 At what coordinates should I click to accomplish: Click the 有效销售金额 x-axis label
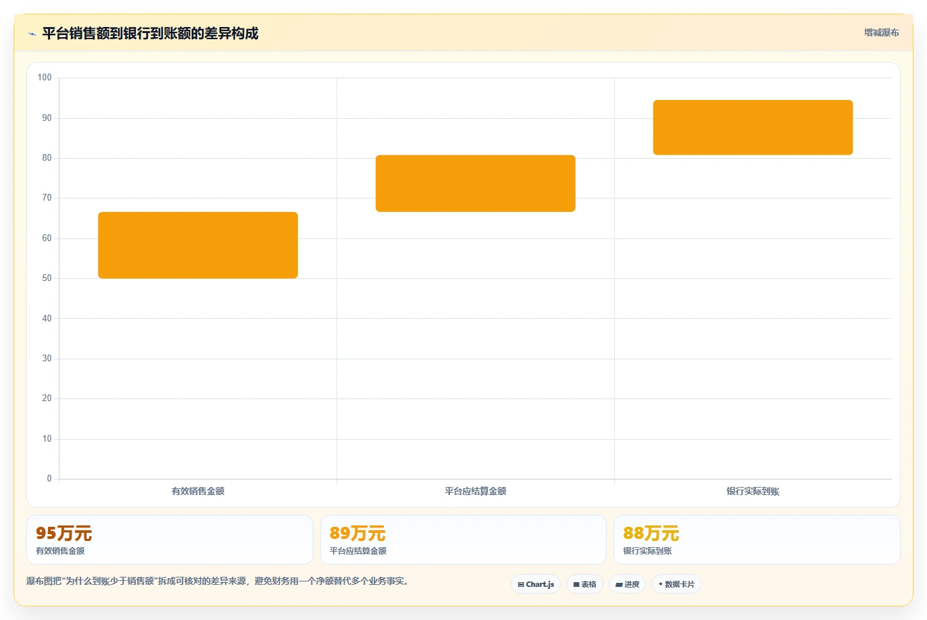click(x=198, y=491)
